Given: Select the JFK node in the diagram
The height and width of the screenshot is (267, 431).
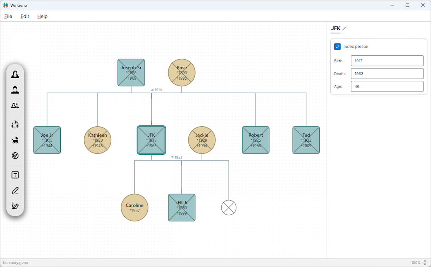Looking at the screenshot, I should [152, 140].
